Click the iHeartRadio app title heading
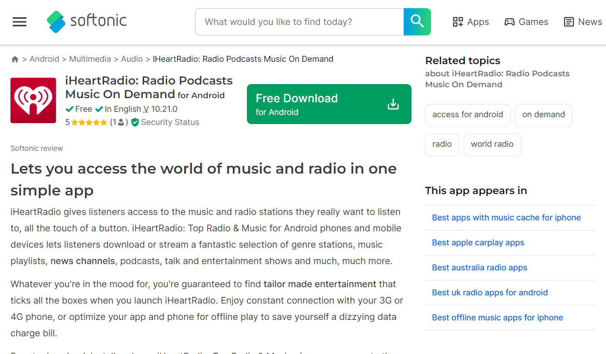This screenshot has height=354, width=606. coord(149,87)
